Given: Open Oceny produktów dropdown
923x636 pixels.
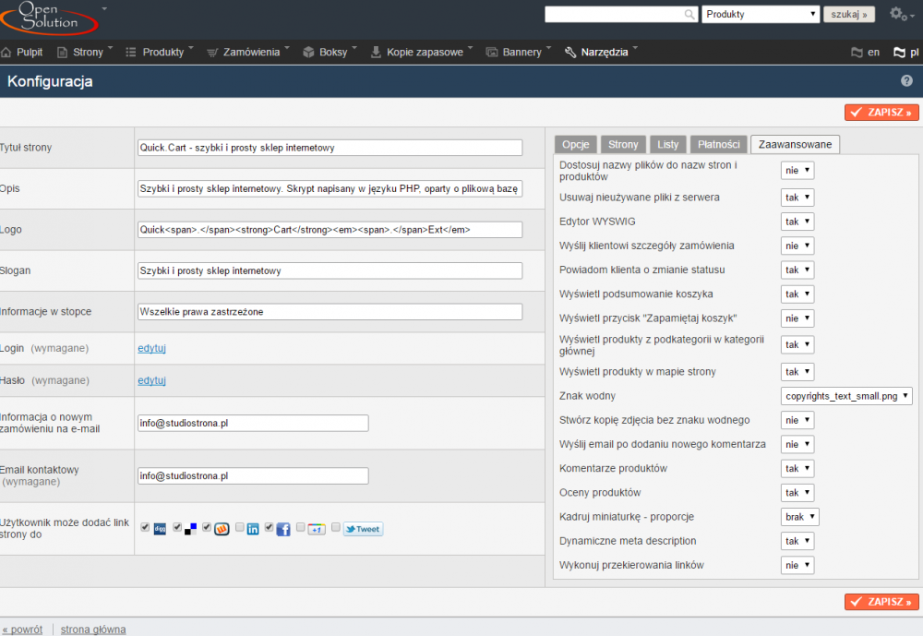Looking at the screenshot, I should [x=797, y=492].
